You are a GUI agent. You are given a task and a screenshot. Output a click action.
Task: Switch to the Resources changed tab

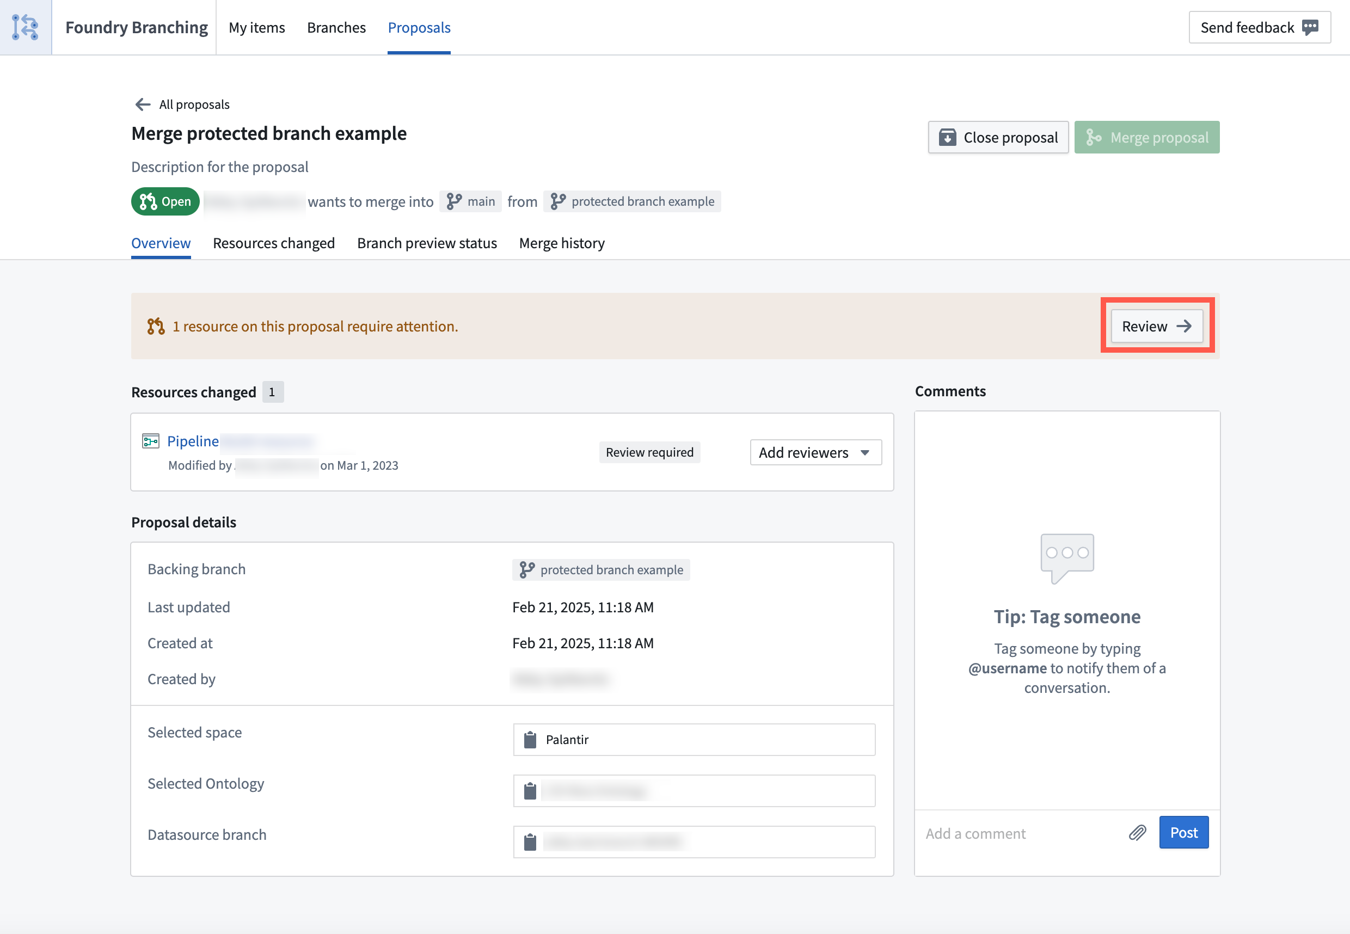tap(274, 243)
